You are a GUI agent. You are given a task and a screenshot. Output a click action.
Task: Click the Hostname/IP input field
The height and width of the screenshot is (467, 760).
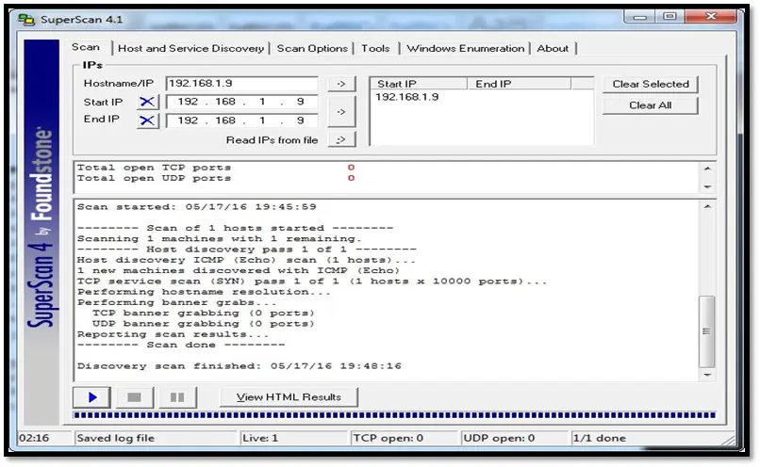click(242, 84)
